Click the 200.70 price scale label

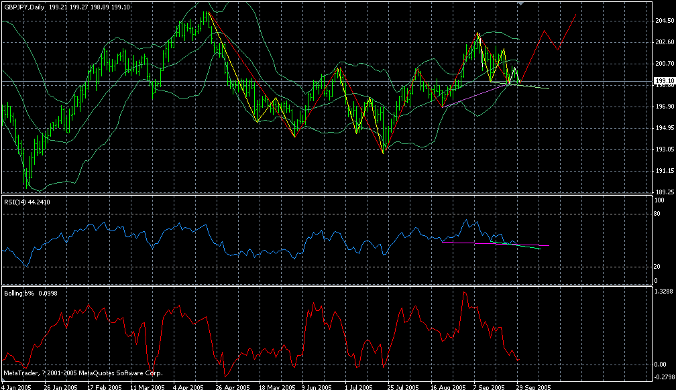pos(665,64)
